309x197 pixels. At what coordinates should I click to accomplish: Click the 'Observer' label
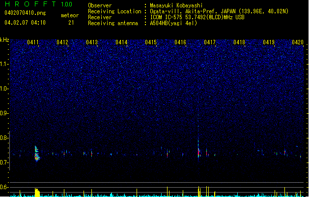point(100,5)
